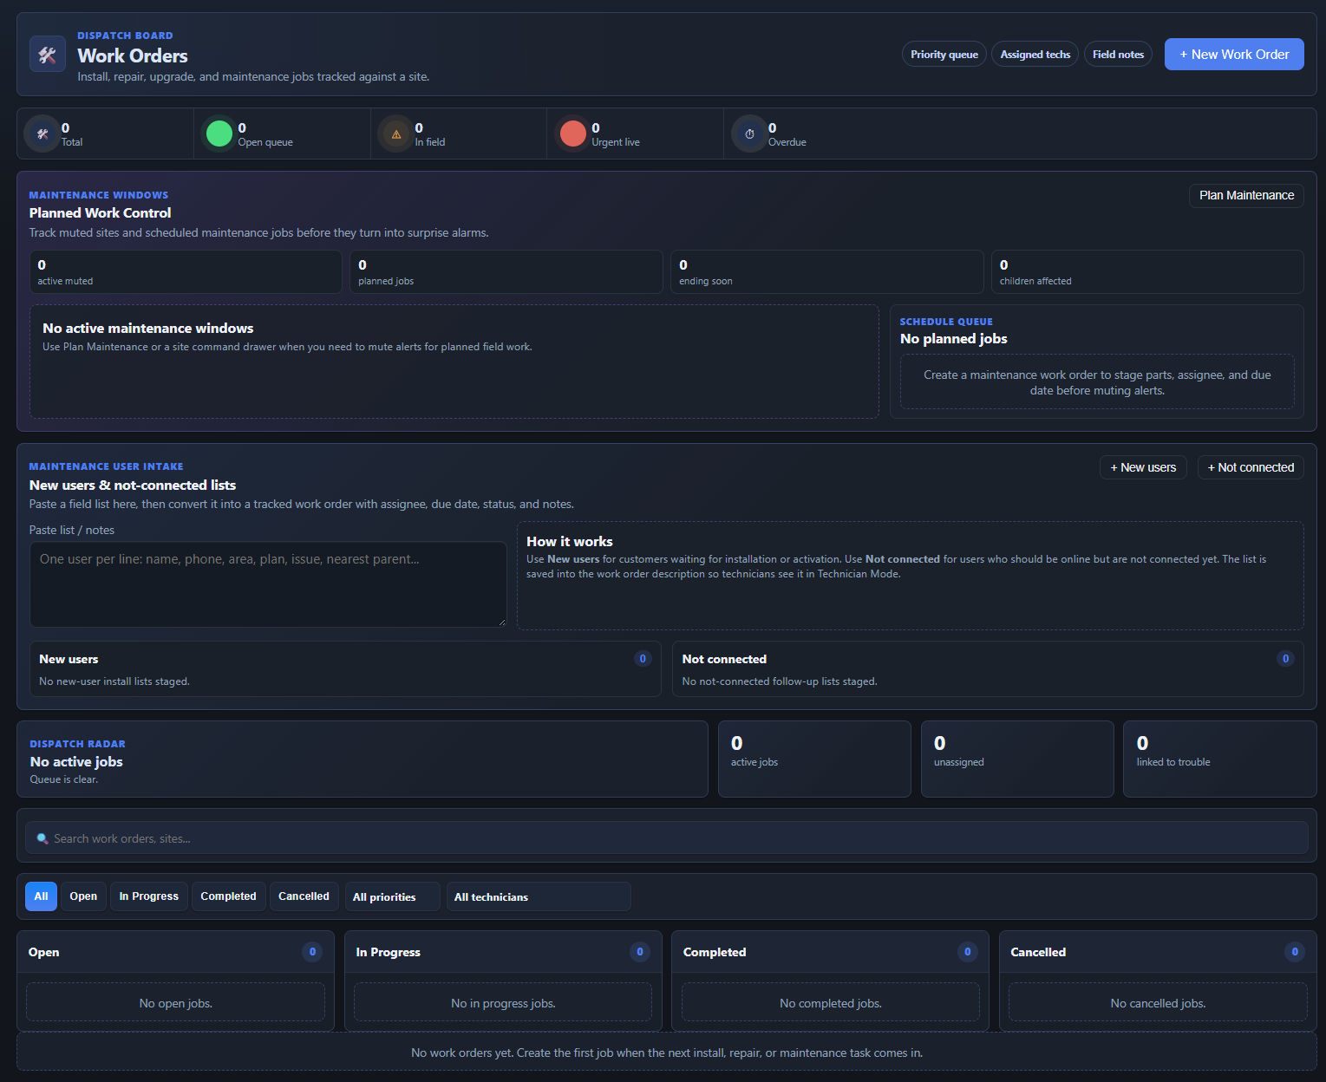Click the Not connected count badge
Image resolution: width=1326 pixels, height=1082 pixels.
tap(1285, 659)
